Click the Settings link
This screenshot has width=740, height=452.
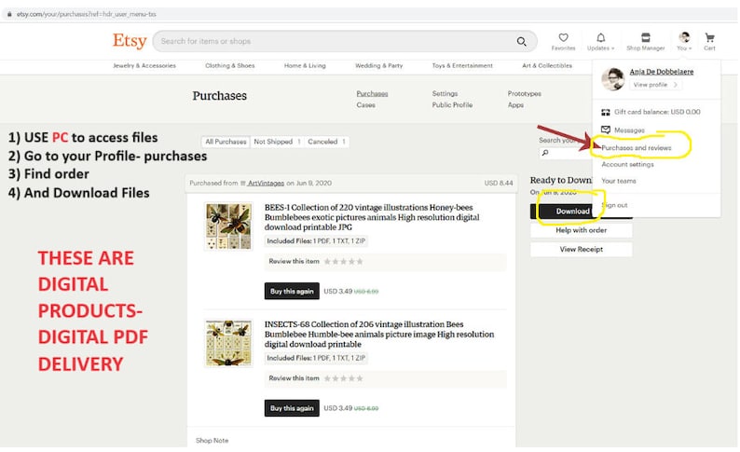[445, 93]
